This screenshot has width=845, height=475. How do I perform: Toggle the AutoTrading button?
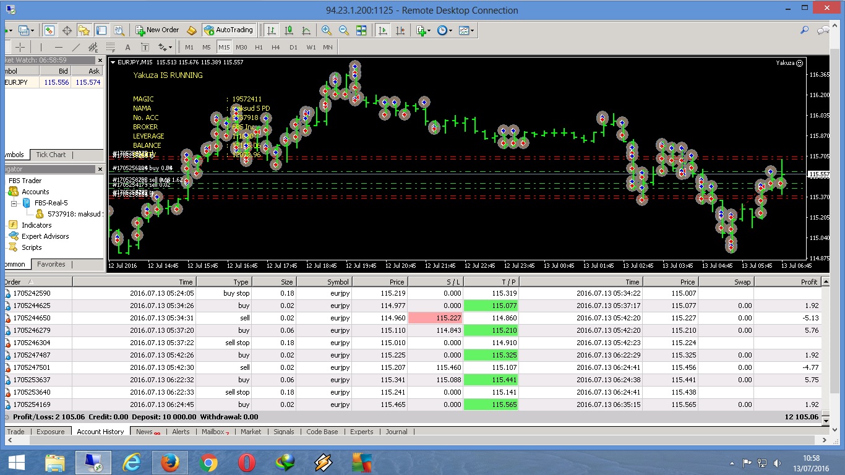click(228, 30)
